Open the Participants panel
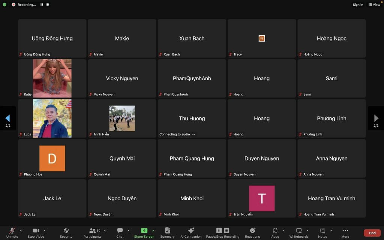Viewport: 384px width, 240px height. point(92,232)
